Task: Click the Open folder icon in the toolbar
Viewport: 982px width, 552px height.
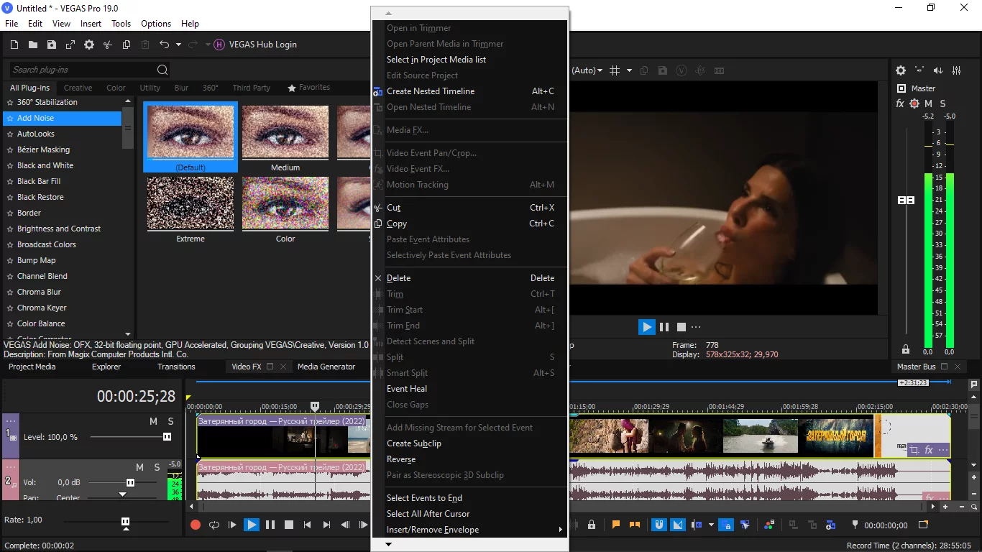Action: coord(33,45)
